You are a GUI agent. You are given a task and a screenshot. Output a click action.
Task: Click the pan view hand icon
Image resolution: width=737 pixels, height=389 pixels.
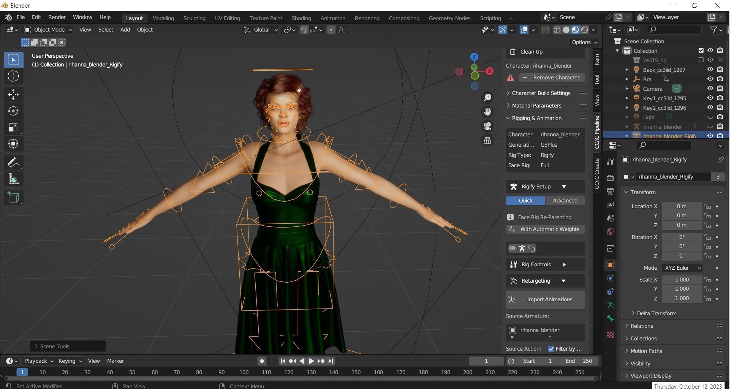tap(487, 112)
